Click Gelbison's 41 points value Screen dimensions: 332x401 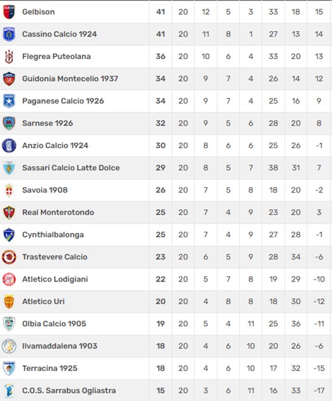click(x=161, y=12)
